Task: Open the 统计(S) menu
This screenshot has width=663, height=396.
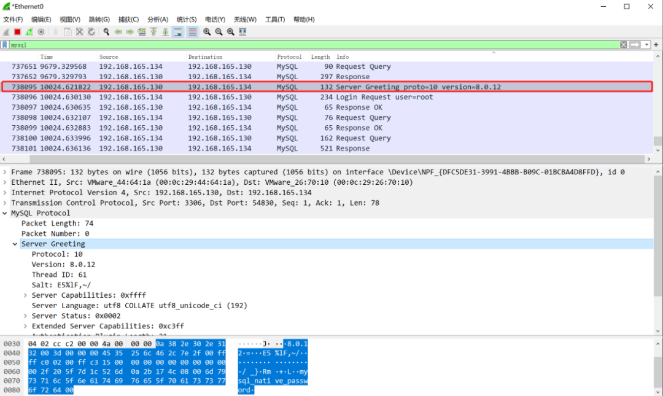Action: 186,20
